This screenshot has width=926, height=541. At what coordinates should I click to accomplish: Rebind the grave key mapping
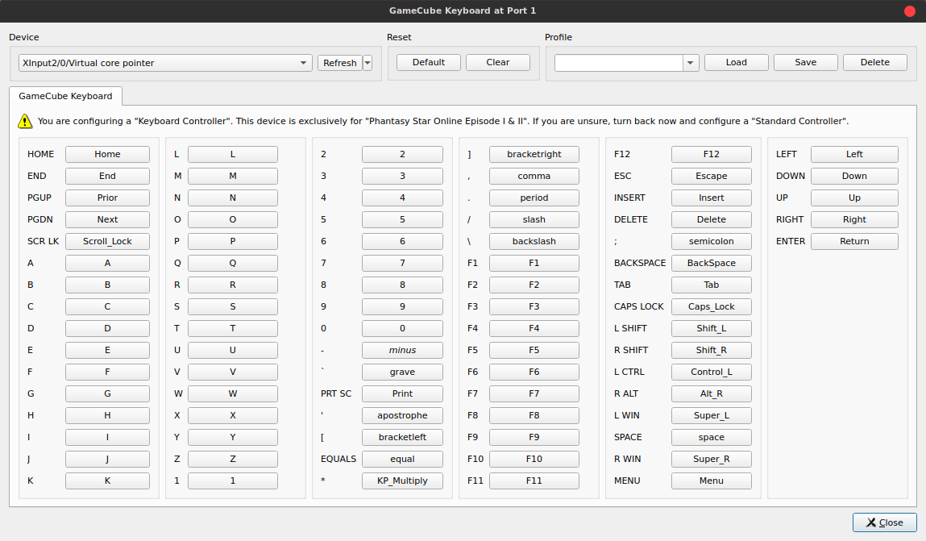tap(402, 372)
